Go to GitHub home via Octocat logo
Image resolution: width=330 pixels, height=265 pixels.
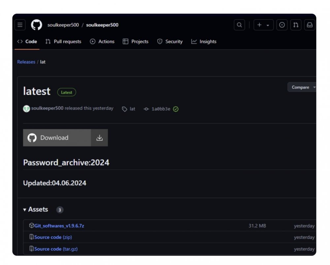(x=36, y=25)
